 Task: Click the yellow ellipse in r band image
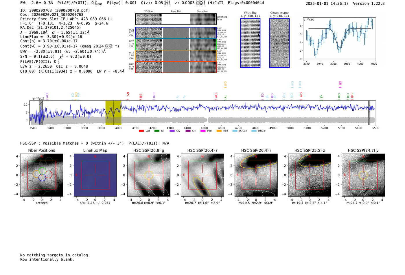point(202,186)
